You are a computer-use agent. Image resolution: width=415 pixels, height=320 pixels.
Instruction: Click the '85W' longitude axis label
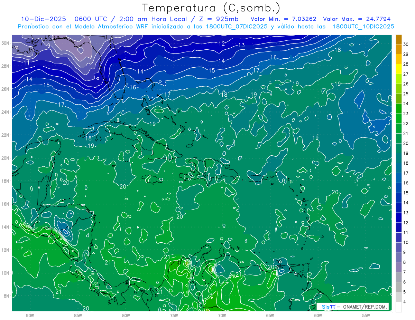tap(78, 315)
